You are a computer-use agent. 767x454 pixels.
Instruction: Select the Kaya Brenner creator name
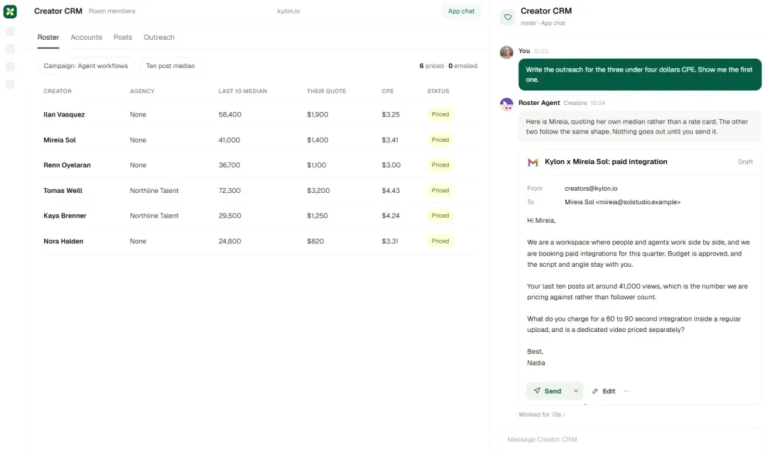65,216
